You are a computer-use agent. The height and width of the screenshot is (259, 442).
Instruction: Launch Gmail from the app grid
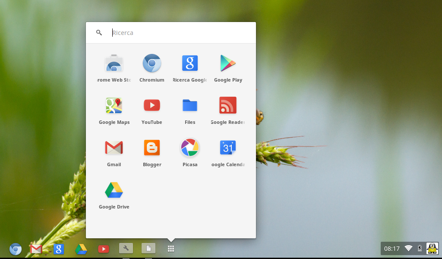pos(114,148)
